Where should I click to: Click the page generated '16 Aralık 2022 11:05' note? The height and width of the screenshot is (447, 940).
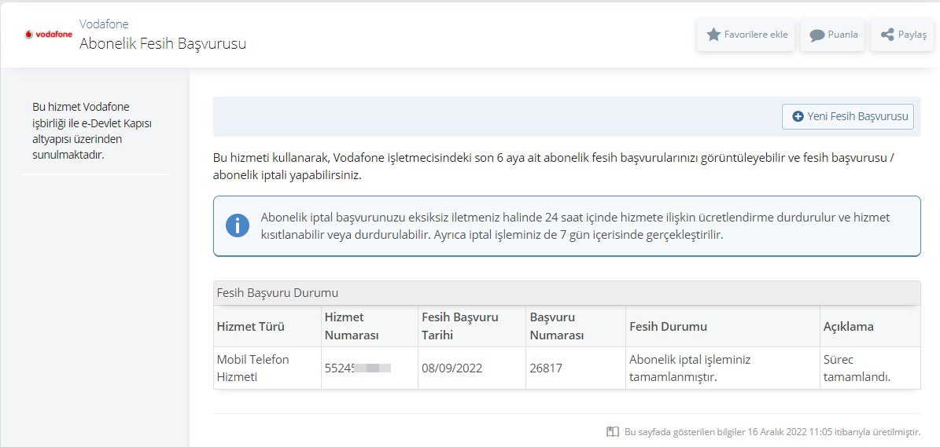[772, 431]
